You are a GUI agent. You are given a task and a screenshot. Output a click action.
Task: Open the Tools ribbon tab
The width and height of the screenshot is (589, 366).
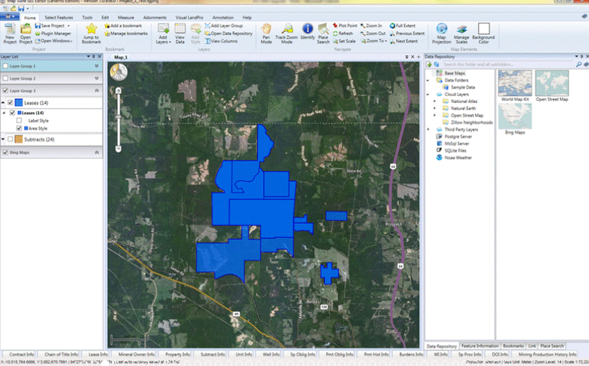pyautogui.click(x=87, y=18)
